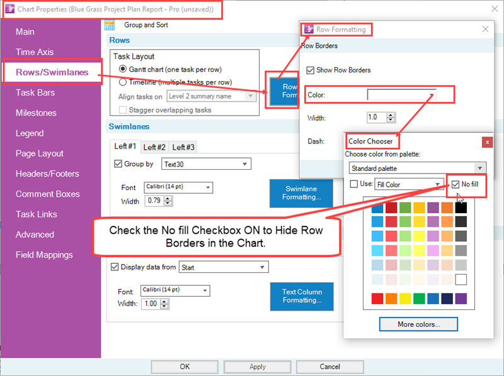This screenshot has width=504, height=376.
Task: Click the Cancel button
Action: 329,367
